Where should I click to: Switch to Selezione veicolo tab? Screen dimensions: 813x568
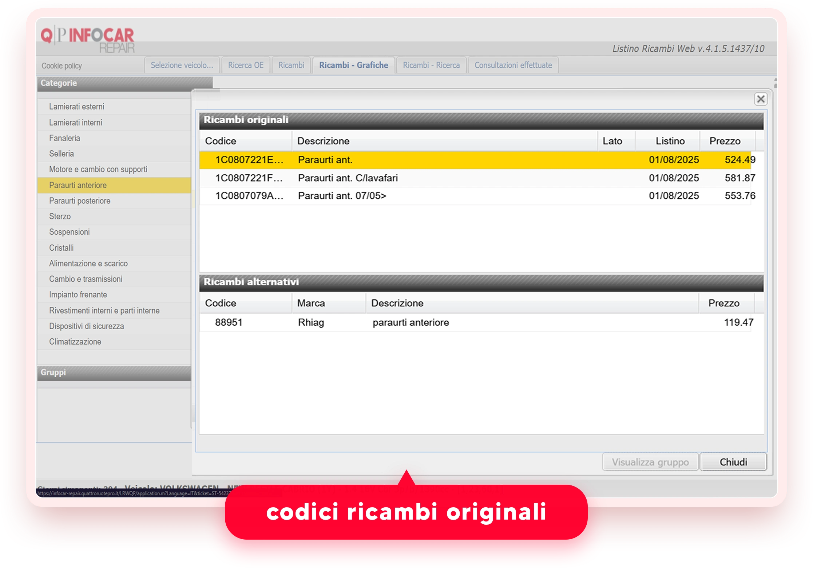point(182,65)
